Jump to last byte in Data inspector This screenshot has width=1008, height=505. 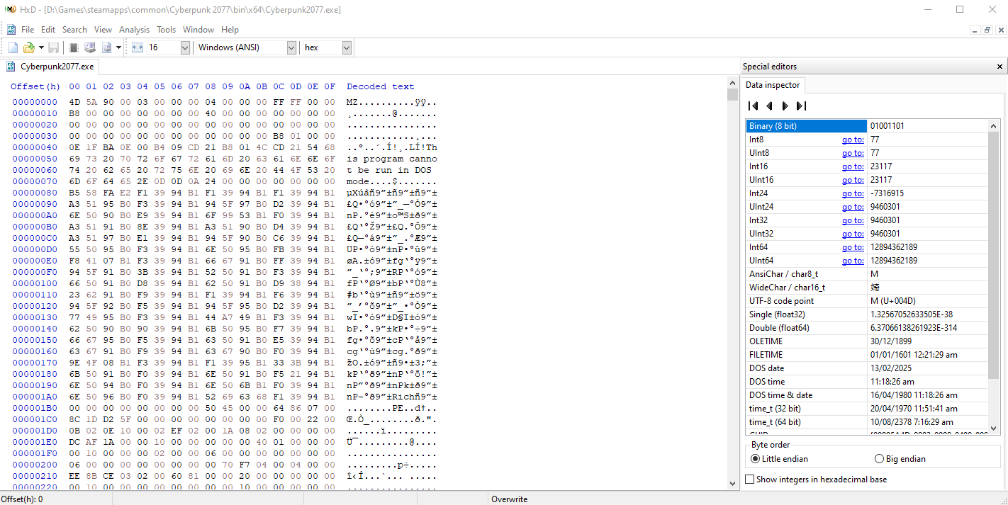point(801,106)
